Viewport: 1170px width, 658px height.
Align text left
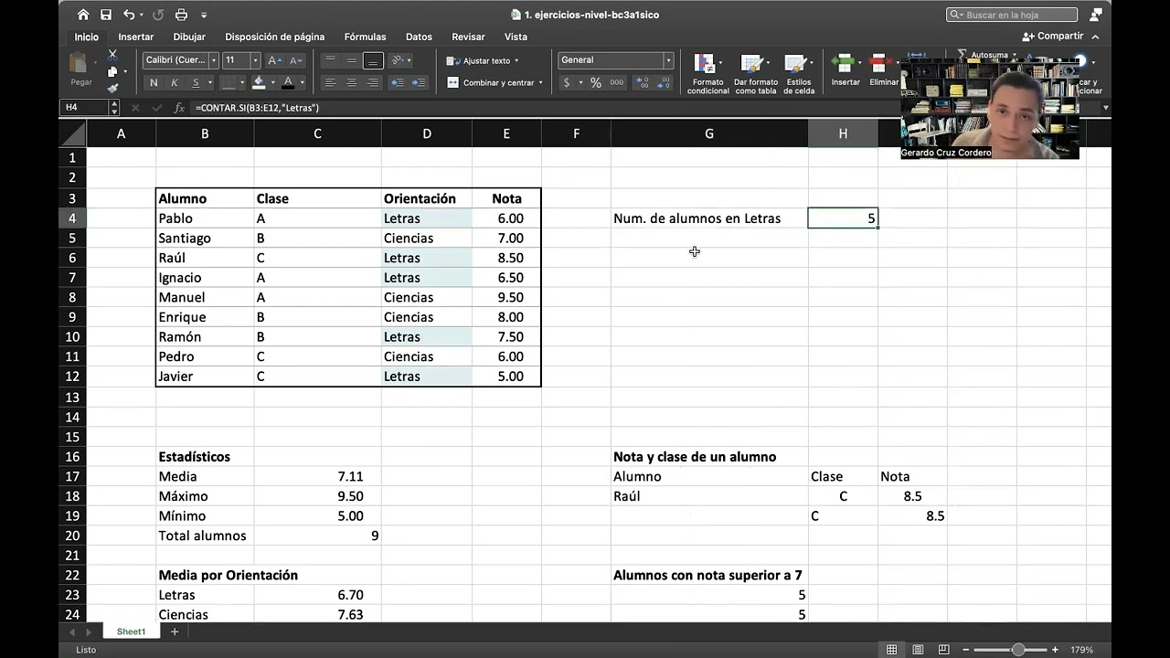pos(330,82)
